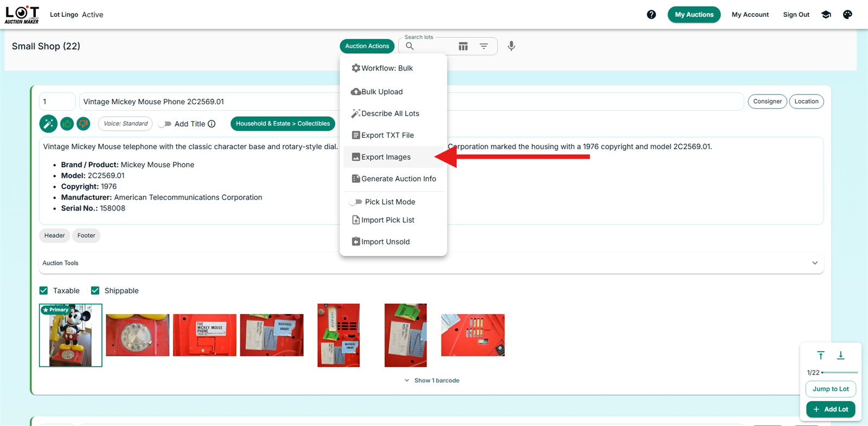Go to My Auctions
This screenshot has width=868, height=426.
(x=694, y=15)
